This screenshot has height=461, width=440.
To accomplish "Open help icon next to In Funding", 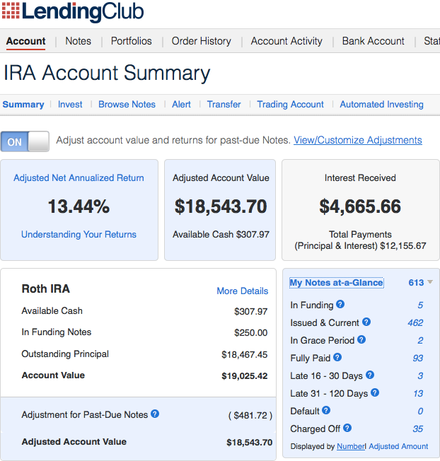I will point(340,304).
